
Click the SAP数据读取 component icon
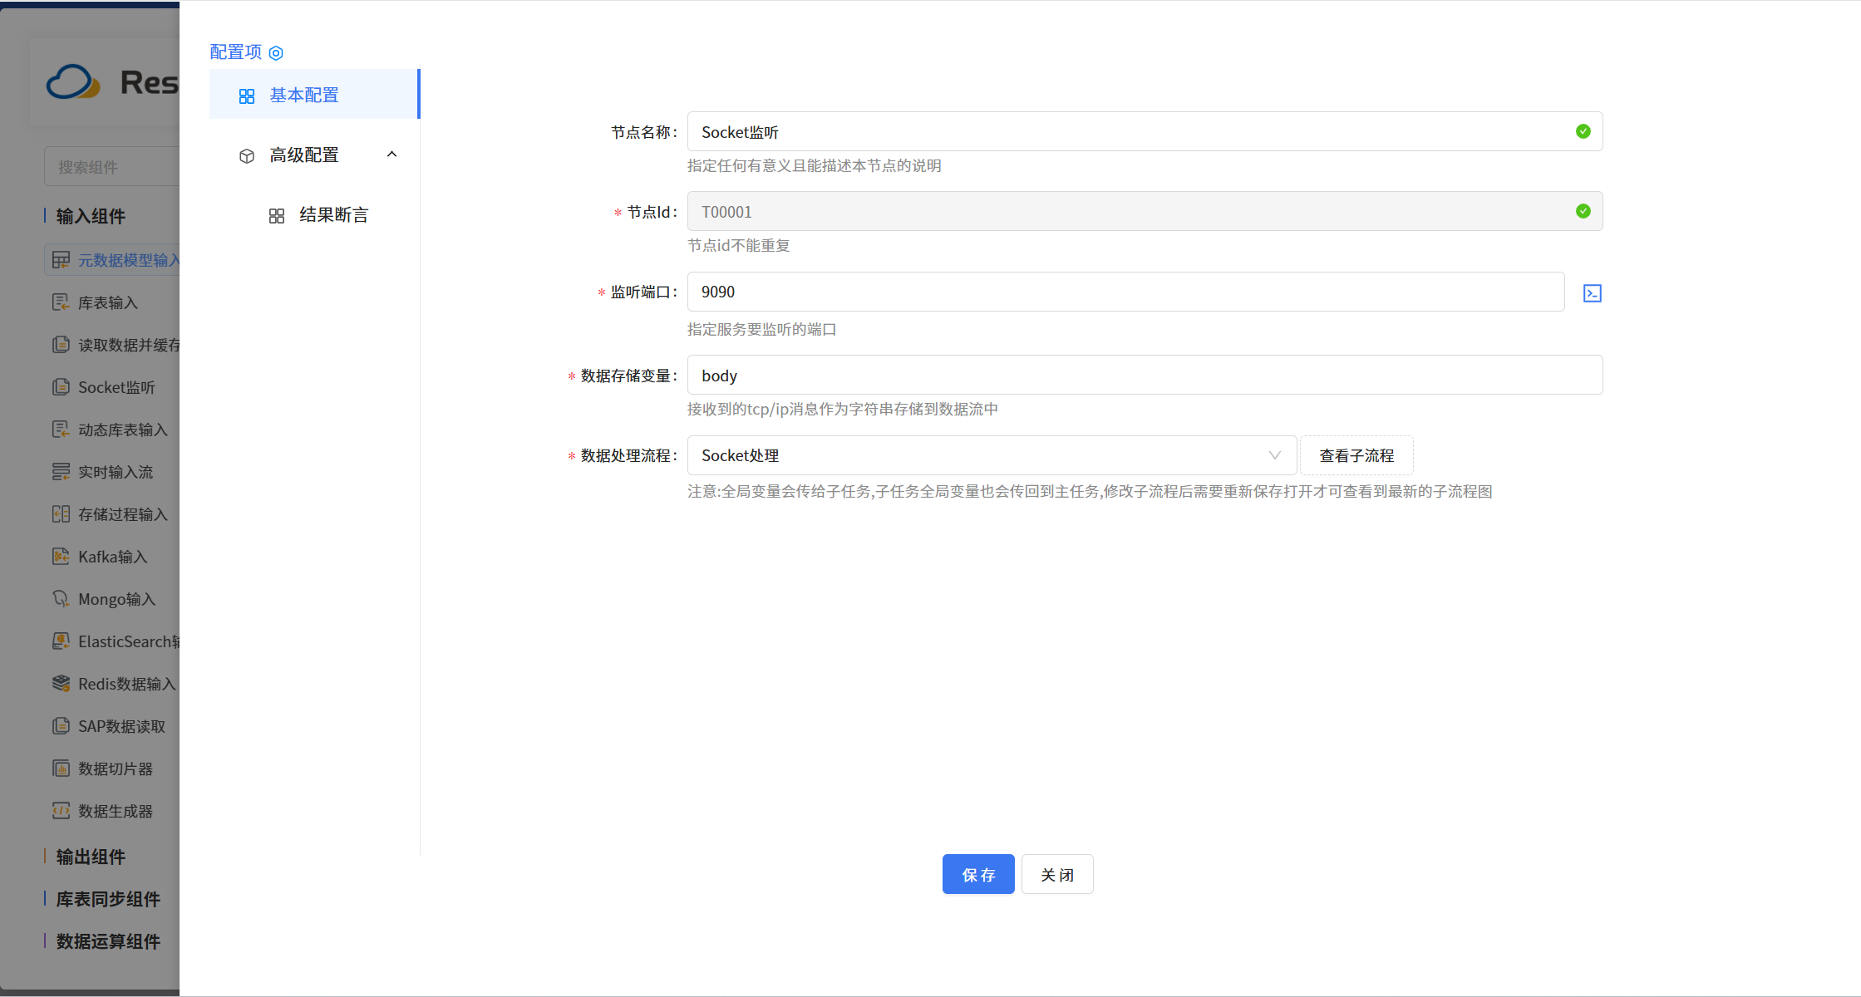point(61,725)
